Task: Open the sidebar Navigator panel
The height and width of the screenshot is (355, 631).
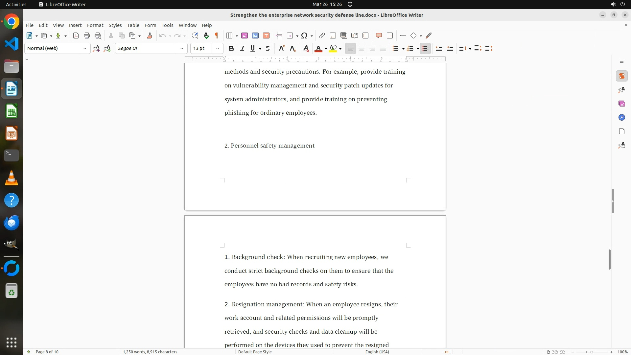Action: 621,118
